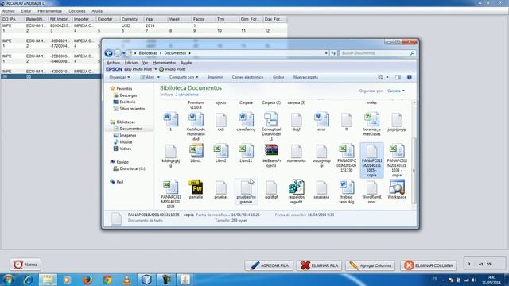509x286 pixels.
Task: Open the Certificado Honorabilidad Word file
Action: 196,126
